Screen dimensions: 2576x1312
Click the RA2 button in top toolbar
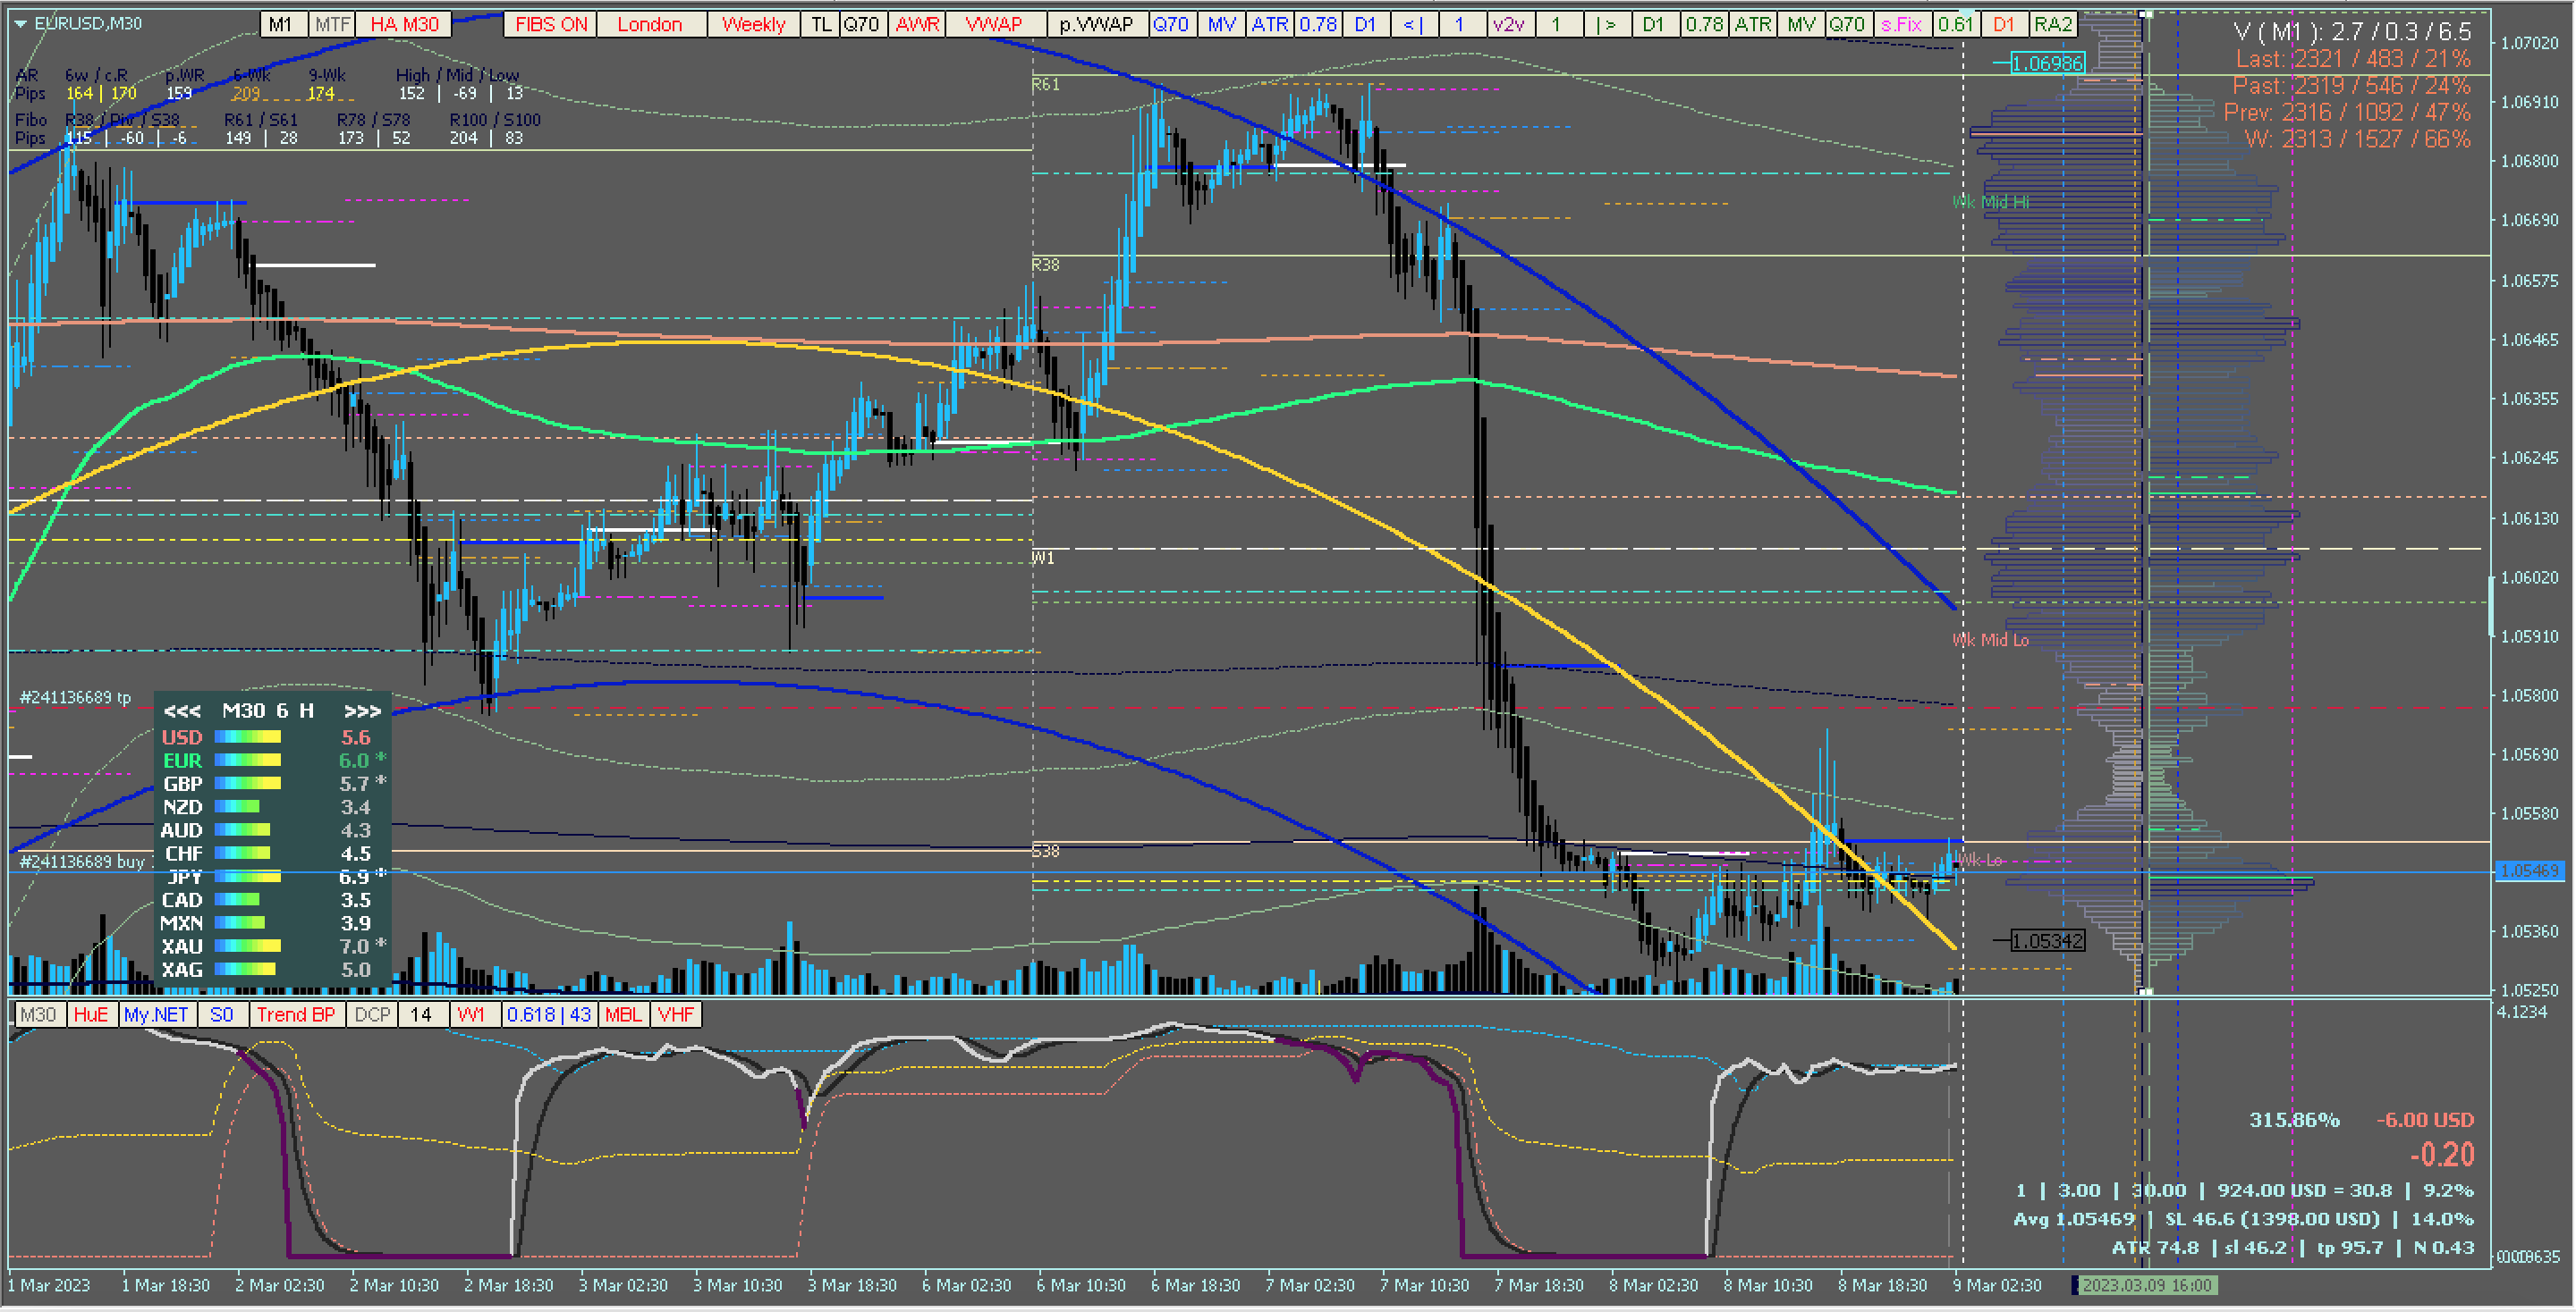coord(2052,24)
